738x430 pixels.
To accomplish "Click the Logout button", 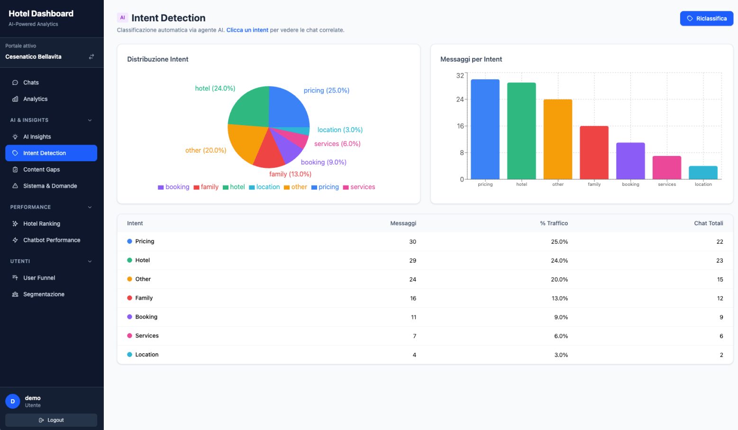I will pyautogui.click(x=51, y=420).
